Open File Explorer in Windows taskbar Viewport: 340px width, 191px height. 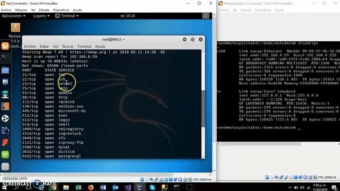(66, 187)
